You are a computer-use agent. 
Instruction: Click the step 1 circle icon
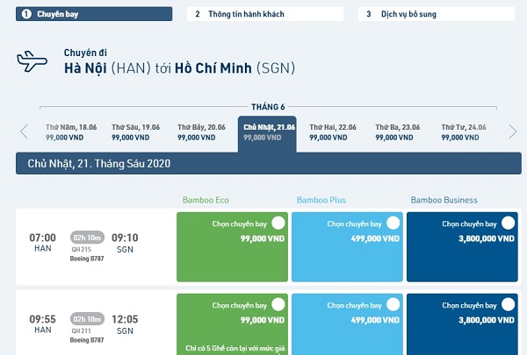tap(26, 14)
